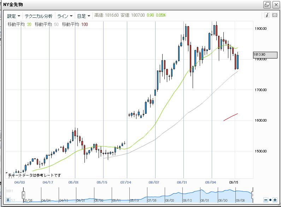281x207 pixels.
Task: Click the 08/07 date axis label
Action: click(x=154, y=183)
